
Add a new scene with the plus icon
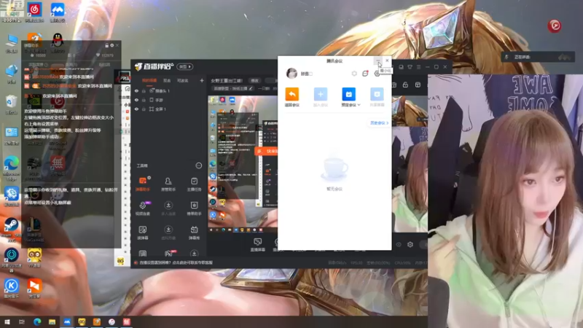202,80
